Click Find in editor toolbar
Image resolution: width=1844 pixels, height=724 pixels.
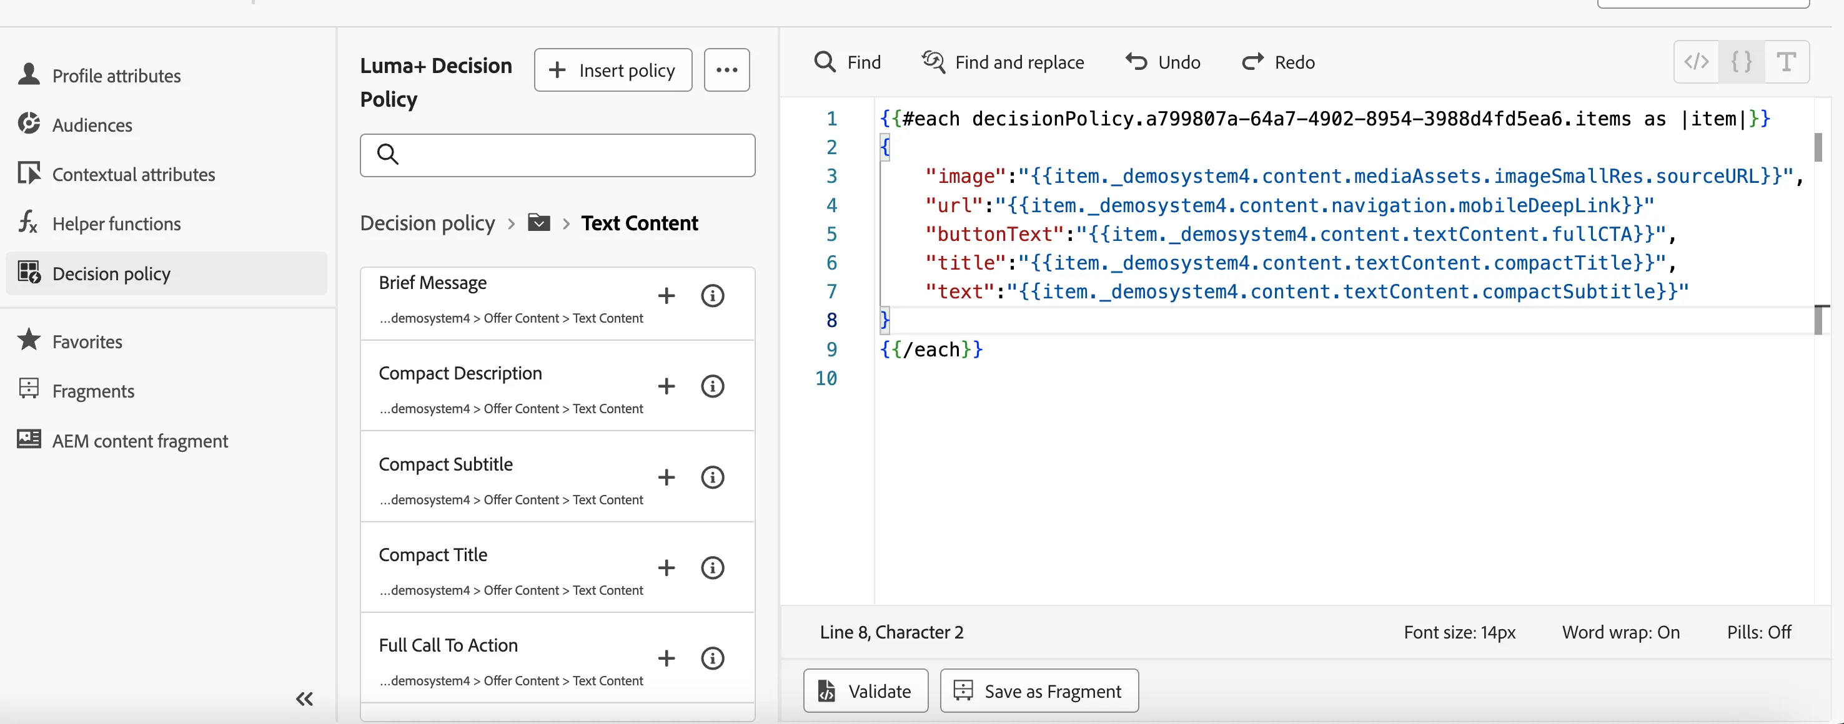848,62
